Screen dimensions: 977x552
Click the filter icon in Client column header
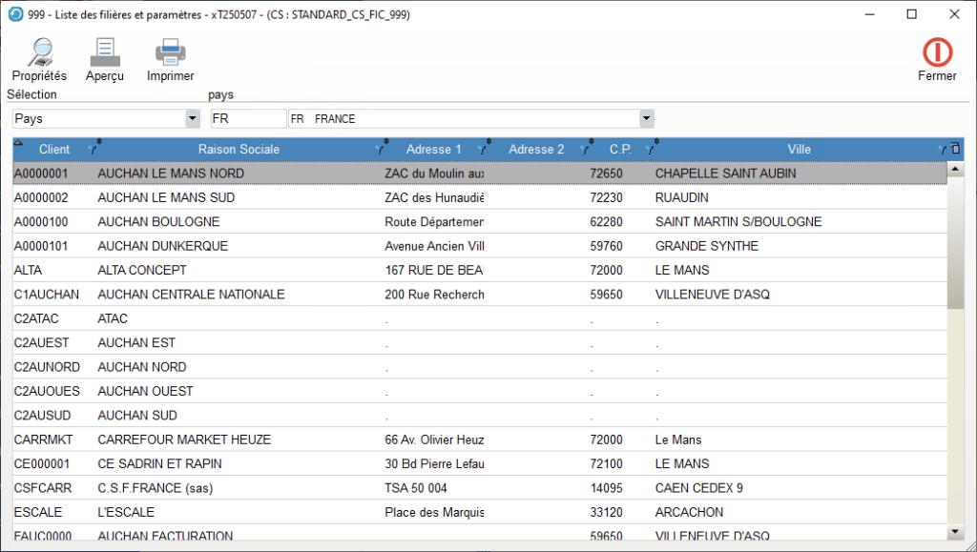[94, 150]
